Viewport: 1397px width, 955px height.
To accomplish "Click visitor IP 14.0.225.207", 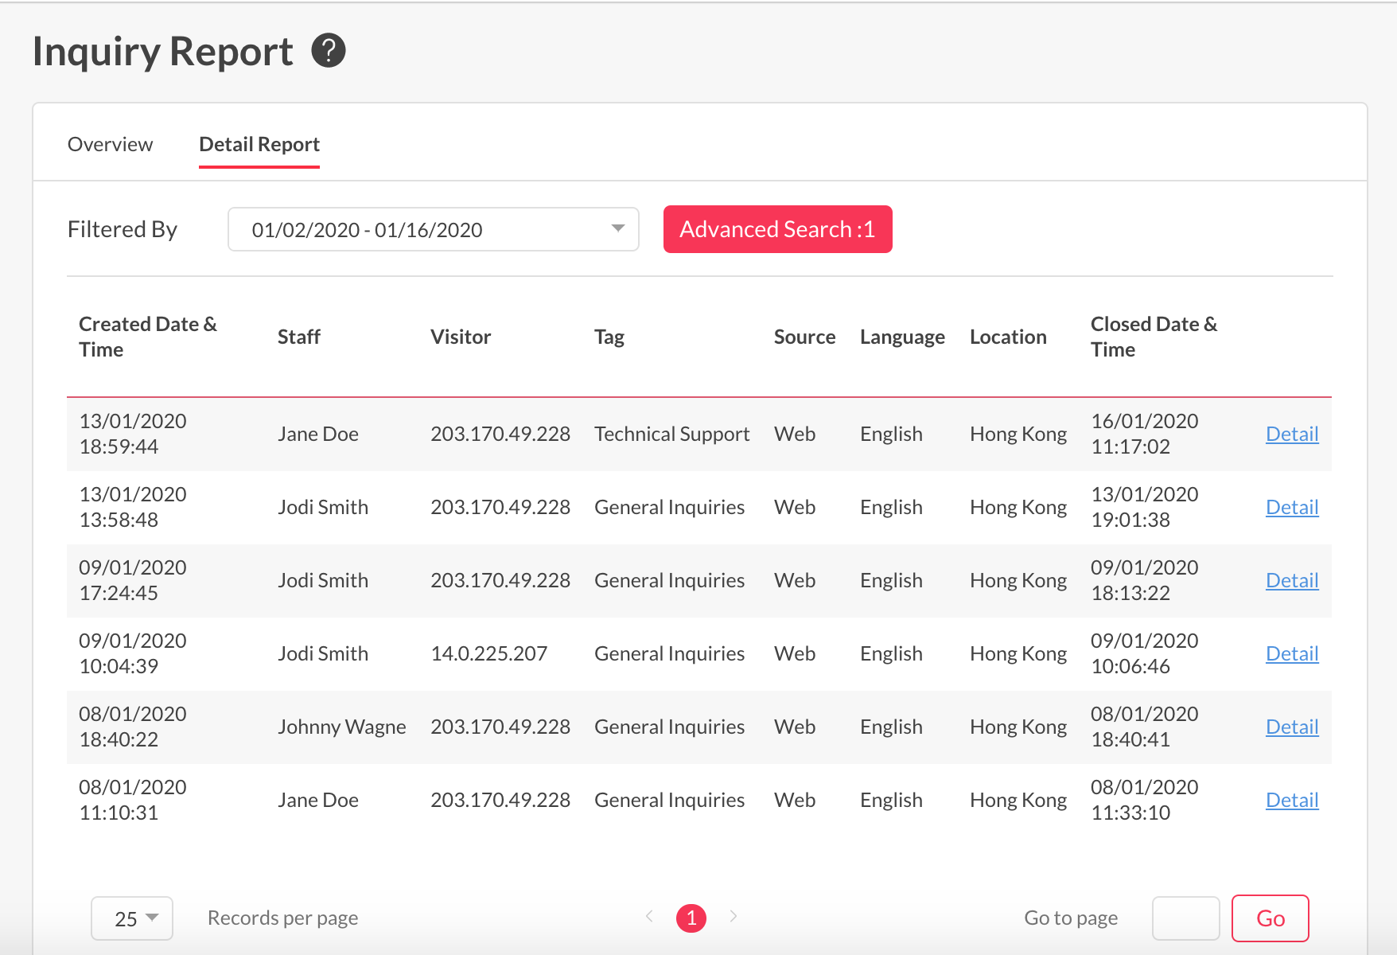I will (489, 653).
